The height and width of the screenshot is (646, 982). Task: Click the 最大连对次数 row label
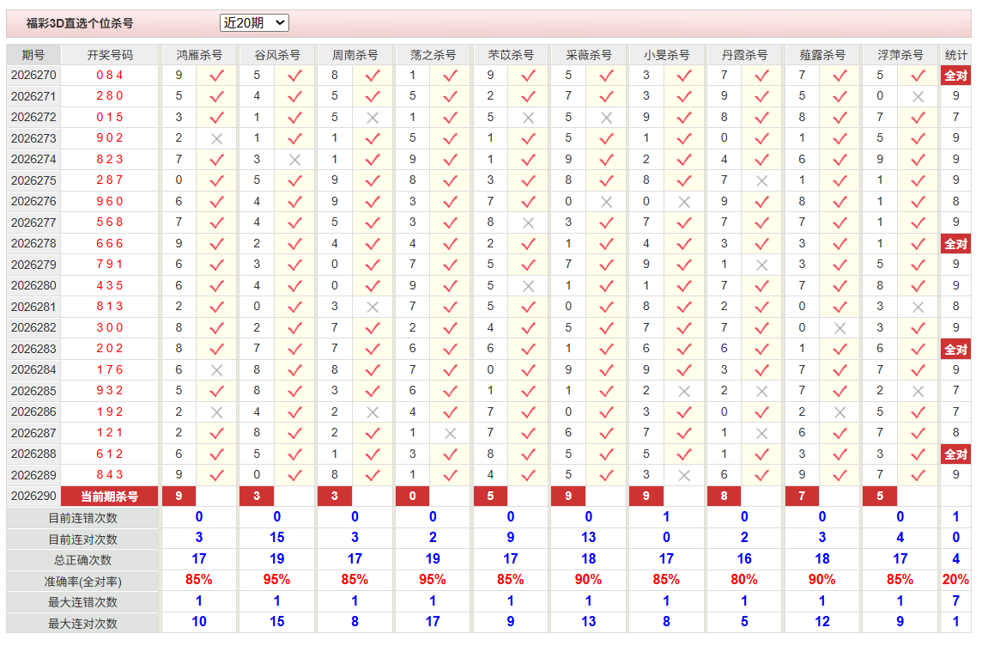point(82,624)
